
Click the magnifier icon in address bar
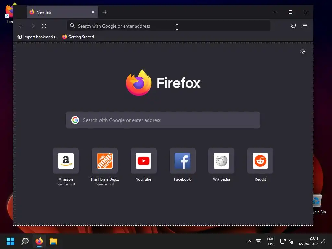[x=72, y=26]
